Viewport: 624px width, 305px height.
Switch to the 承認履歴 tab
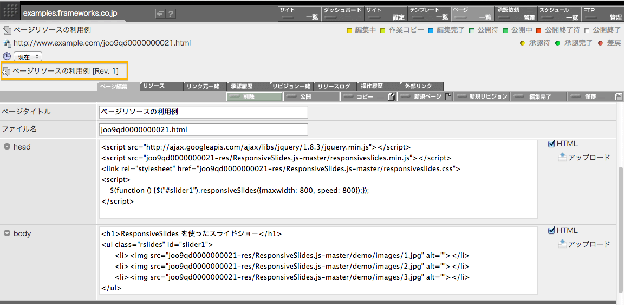(248, 86)
